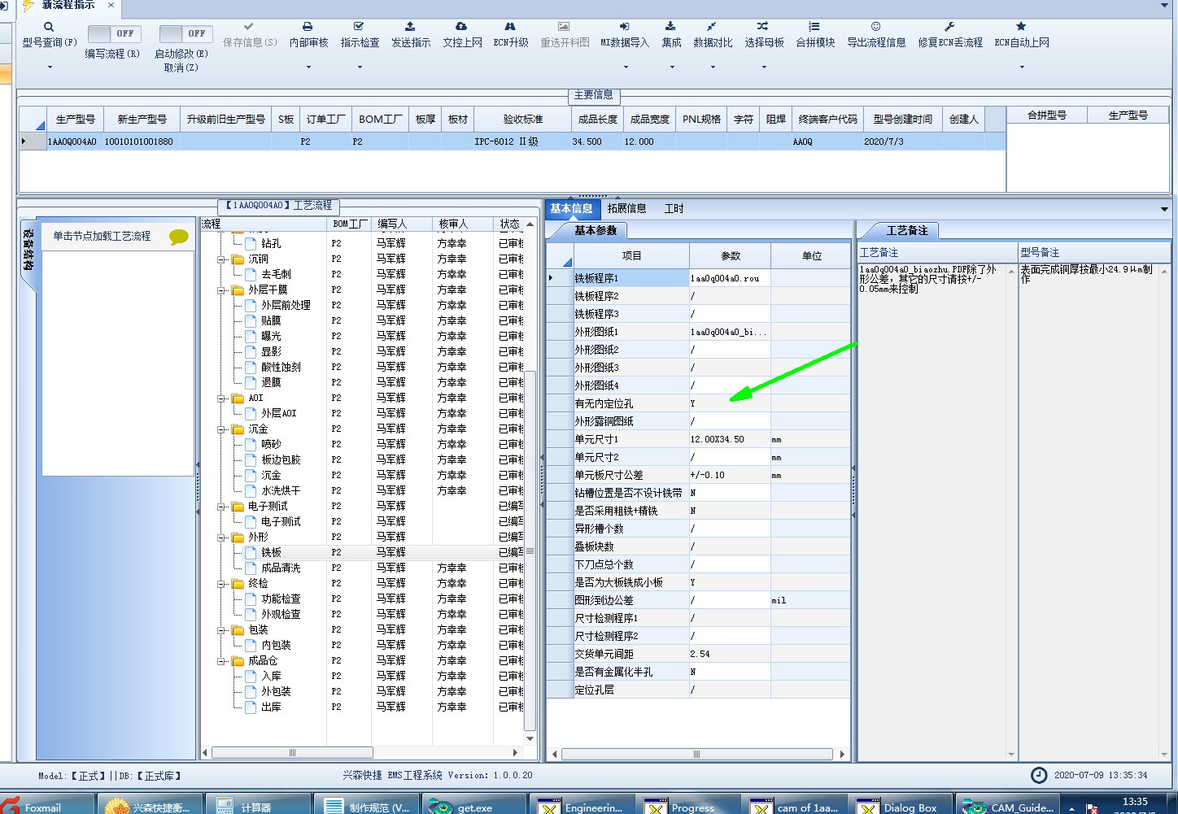Open Foxmail from taskbar

click(46, 807)
